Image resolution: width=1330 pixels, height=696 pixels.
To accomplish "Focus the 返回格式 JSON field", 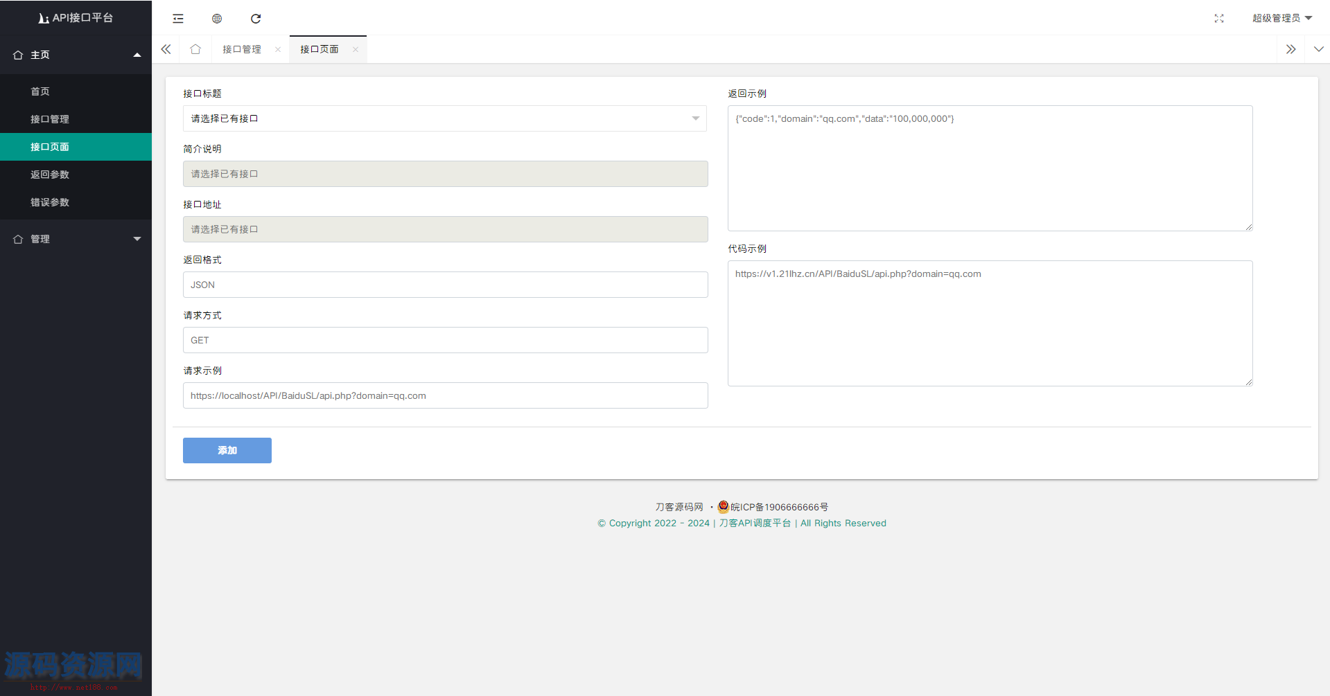I will [445, 285].
